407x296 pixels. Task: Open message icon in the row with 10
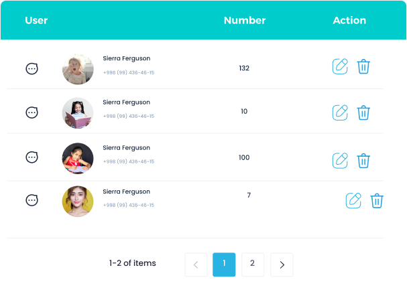coord(32,113)
